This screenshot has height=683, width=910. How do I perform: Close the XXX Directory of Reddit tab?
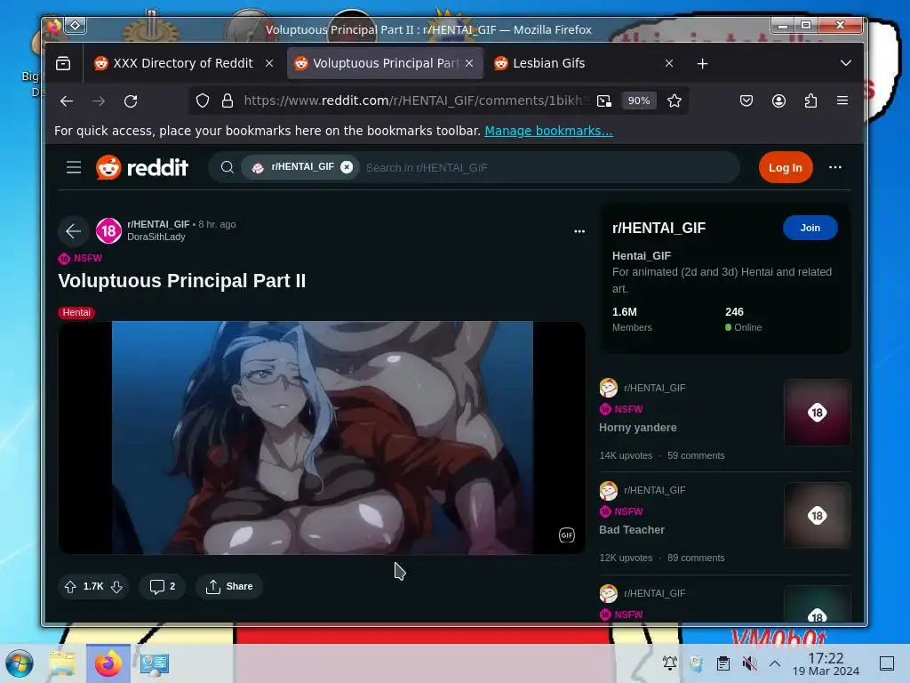tap(268, 63)
